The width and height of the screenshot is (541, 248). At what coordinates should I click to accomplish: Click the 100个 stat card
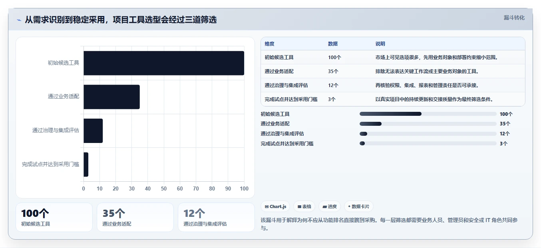click(54, 217)
